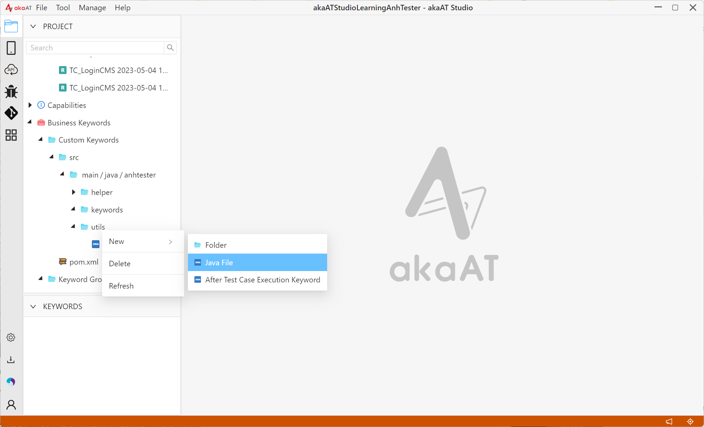Open the Help menu
This screenshot has height=427, width=704.
click(x=122, y=8)
